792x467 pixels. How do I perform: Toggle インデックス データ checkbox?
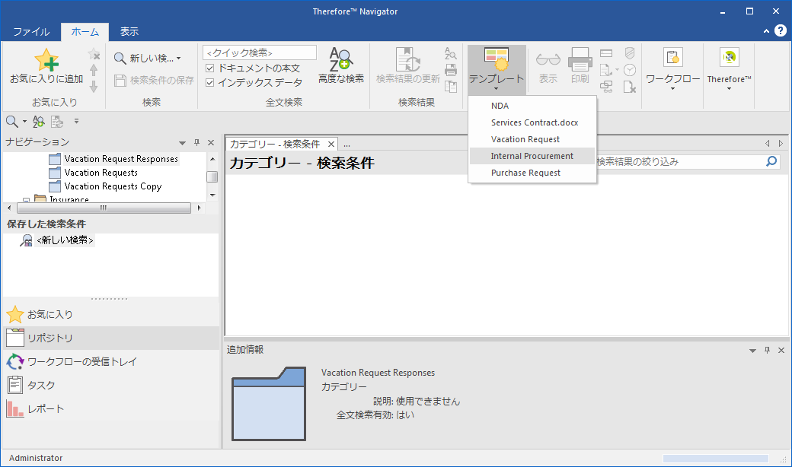[210, 82]
